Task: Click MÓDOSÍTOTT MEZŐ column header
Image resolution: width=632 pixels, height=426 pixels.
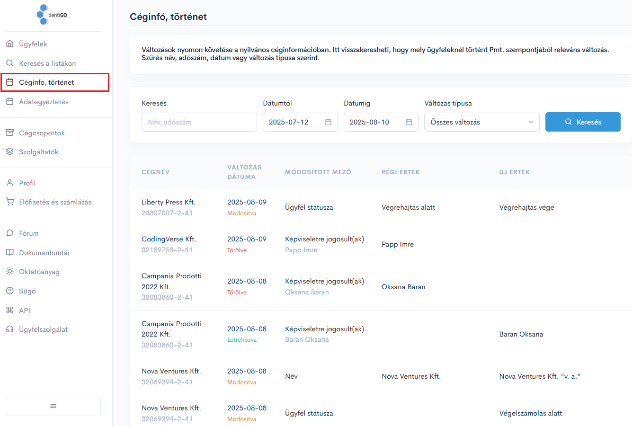Action: coord(318,172)
